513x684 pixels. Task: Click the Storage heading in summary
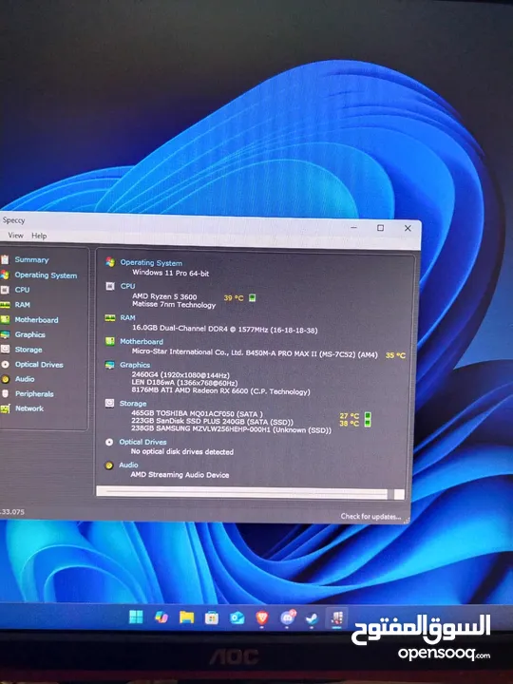pos(133,404)
